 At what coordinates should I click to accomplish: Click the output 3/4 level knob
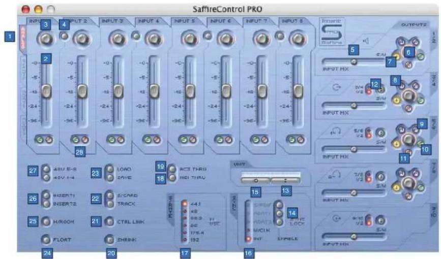point(408,96)
